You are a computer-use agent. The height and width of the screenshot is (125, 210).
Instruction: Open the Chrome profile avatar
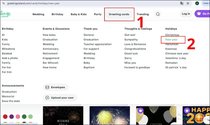coord(197,3)
